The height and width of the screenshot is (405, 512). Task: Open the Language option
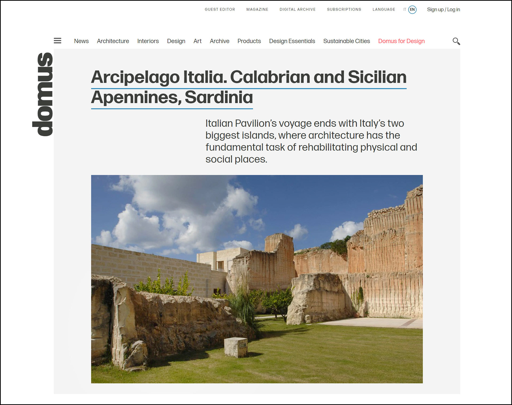point(384,10)
